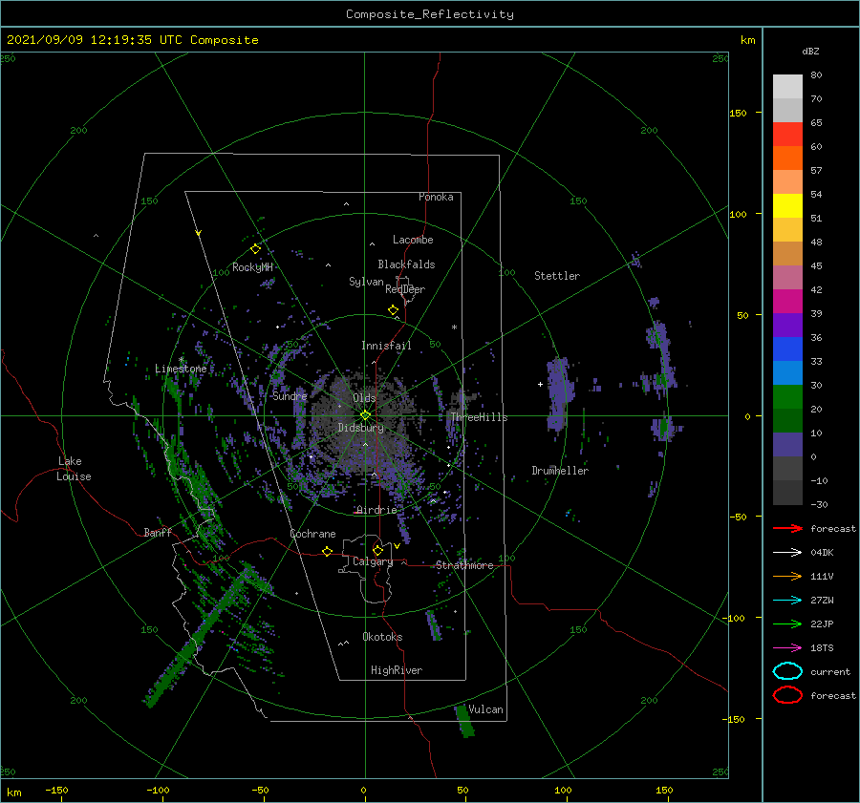Click the red forecast ellipse icon
The width and height of the screenshot is (860, 803).
(787, 695)
